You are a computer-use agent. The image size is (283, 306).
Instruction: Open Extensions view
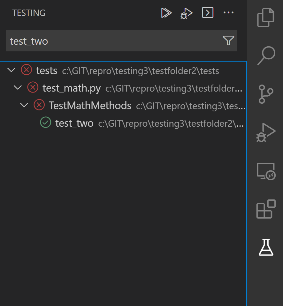click(x=266, y=209)
